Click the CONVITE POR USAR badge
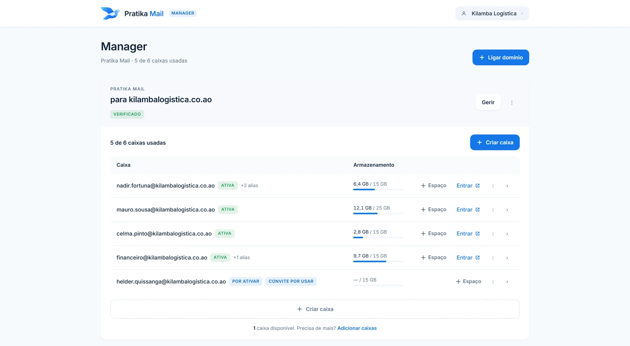 (x=291, y=282)
